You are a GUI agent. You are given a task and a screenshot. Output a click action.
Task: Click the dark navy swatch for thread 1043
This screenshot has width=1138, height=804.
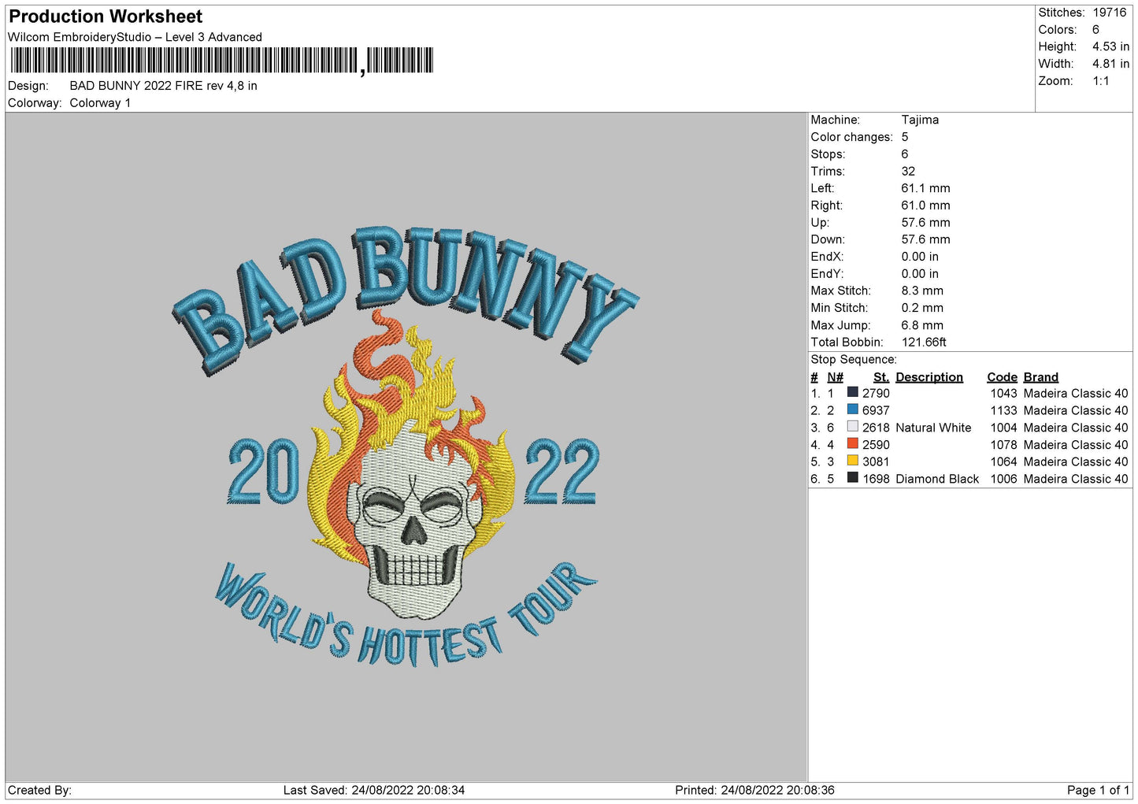point(852,392)
